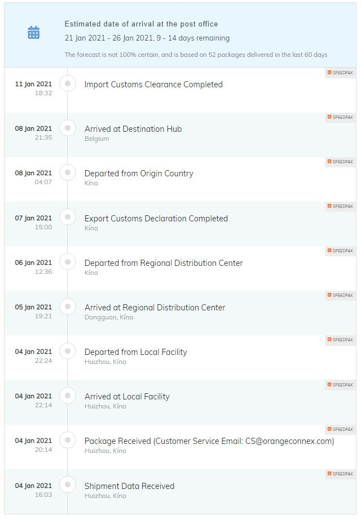This screenshot has height=520, width=361.
Task: Click SpeedPAK badge on Arrived at Destination Hub row
Action: pos(340,117)
